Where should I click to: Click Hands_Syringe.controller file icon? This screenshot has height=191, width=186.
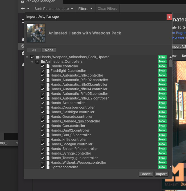pos(48,153)
